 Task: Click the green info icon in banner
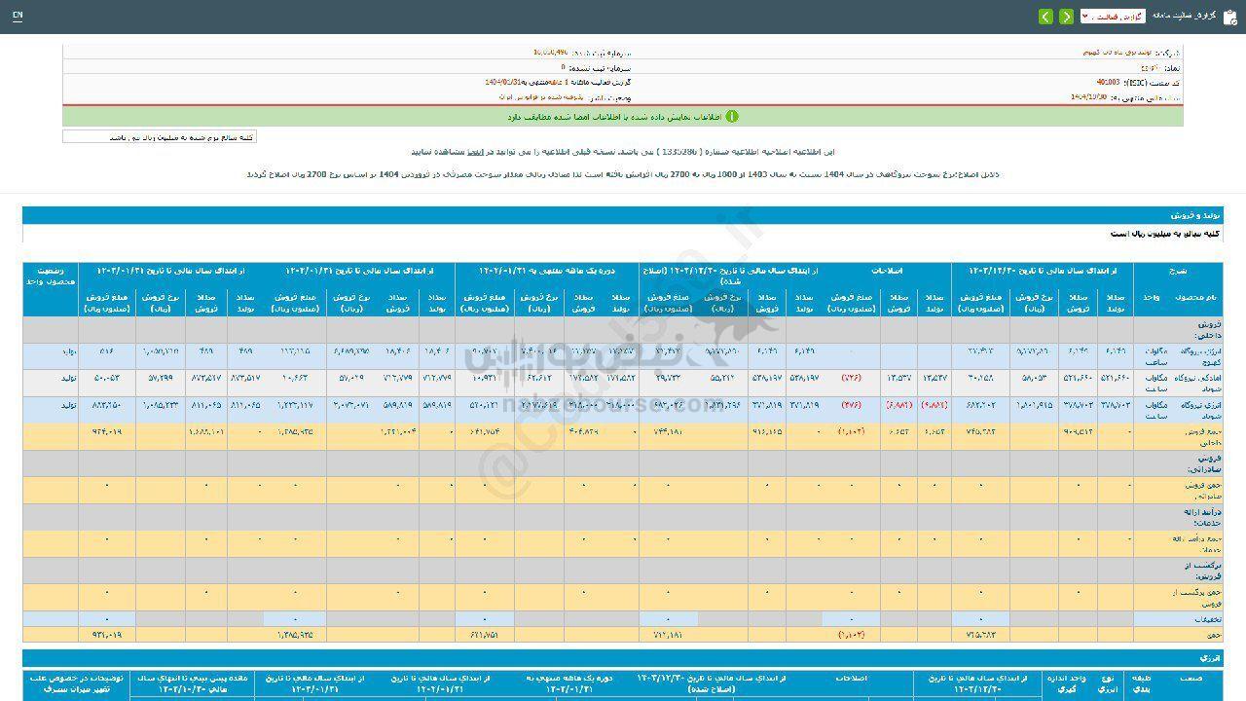point(732,116)
